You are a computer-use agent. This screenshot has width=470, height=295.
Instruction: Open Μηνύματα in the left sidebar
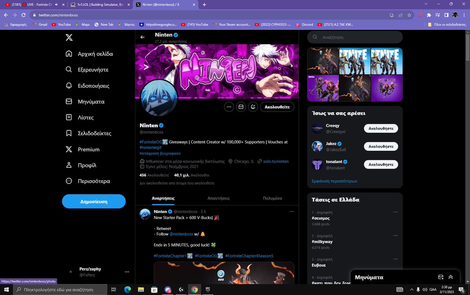click(85, 101)
